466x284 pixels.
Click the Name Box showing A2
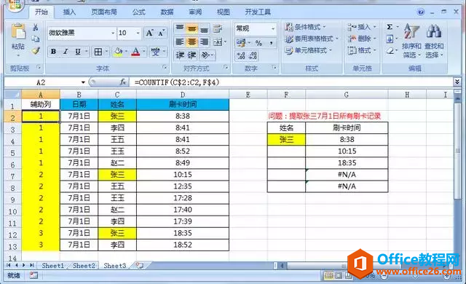41,82
